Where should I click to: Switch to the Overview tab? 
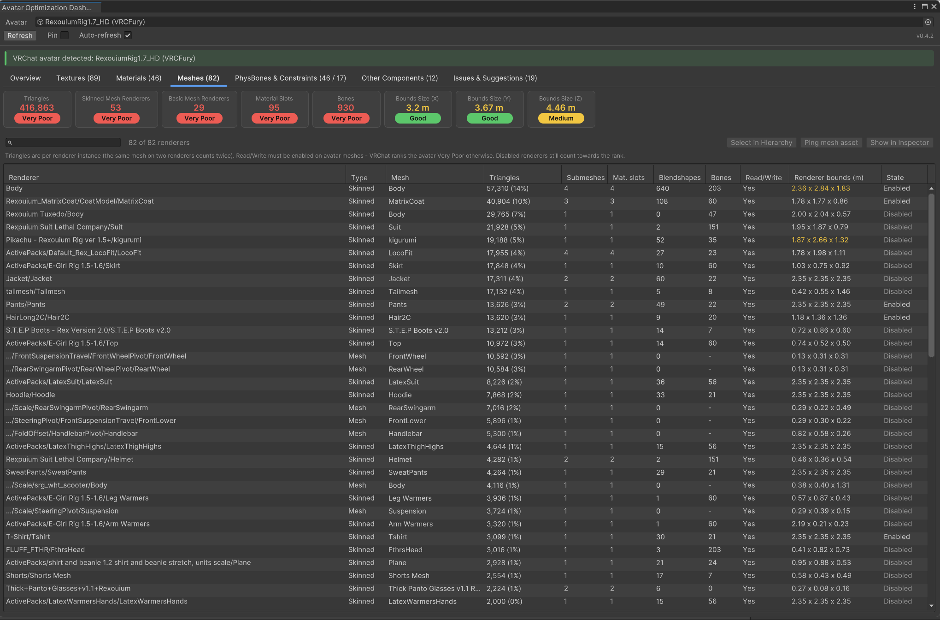[25, 78]
